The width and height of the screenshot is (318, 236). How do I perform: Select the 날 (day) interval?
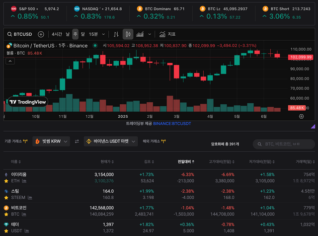pos(68,34)
